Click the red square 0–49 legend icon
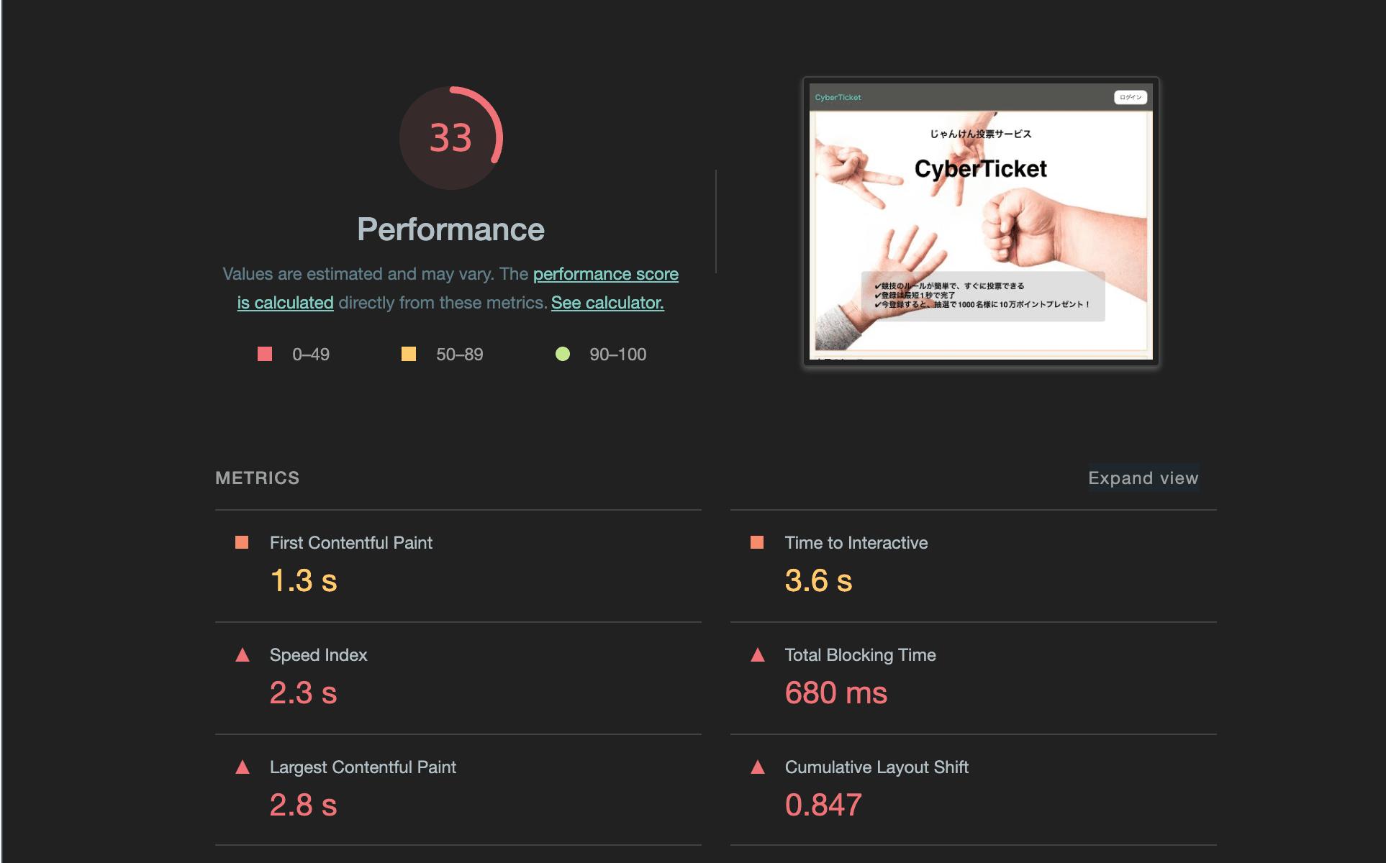This screenshot has height=863, width=1386. click(265, 354)
